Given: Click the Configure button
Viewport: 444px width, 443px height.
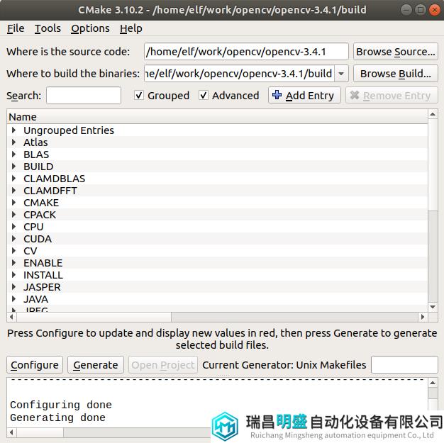Looking at the screenshot, I should point(35,365).
